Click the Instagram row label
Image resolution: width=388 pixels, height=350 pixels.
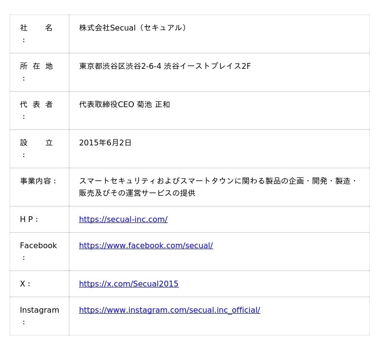coord(39,310)
